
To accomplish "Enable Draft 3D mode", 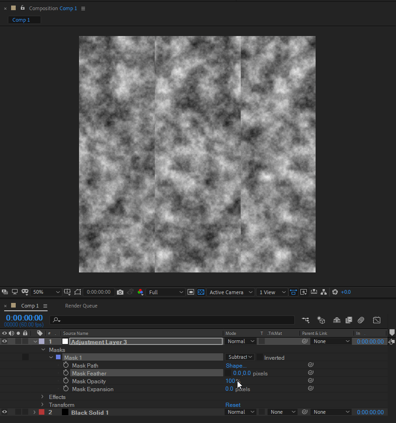I will tap(321, 320).
